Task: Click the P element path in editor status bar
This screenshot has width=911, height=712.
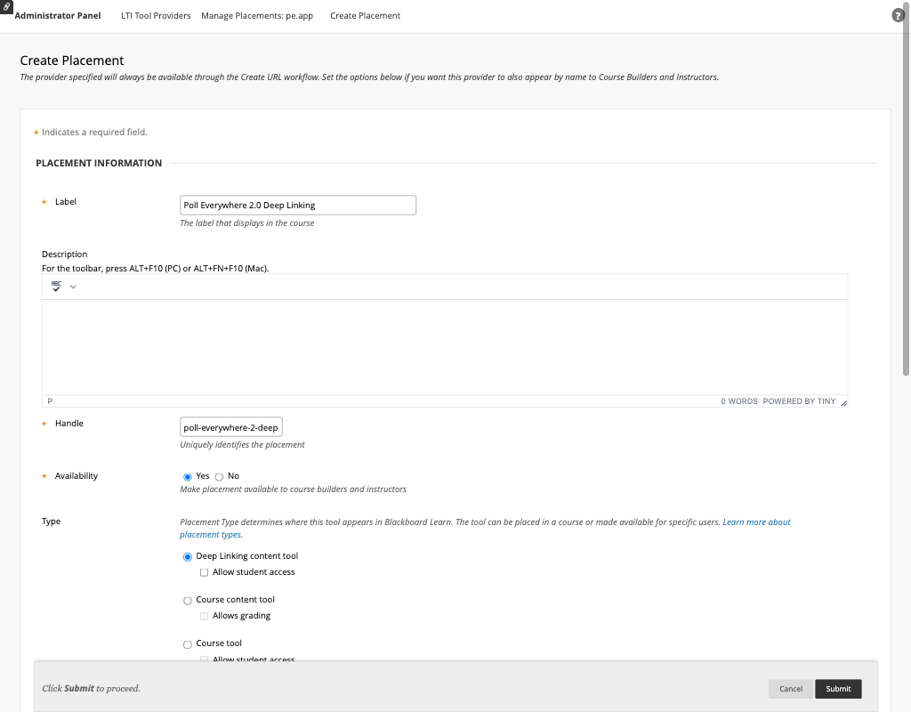Action: 50,401
